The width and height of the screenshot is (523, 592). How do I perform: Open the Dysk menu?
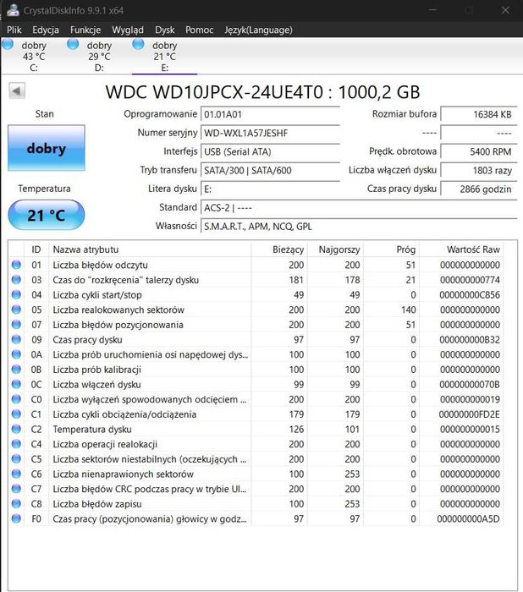[165, 30]
